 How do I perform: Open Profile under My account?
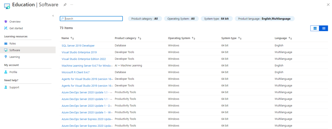(x=13, y=72)
